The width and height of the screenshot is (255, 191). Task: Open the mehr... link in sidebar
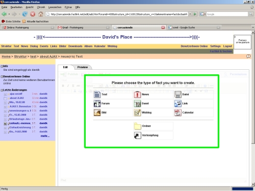point(45,136)
